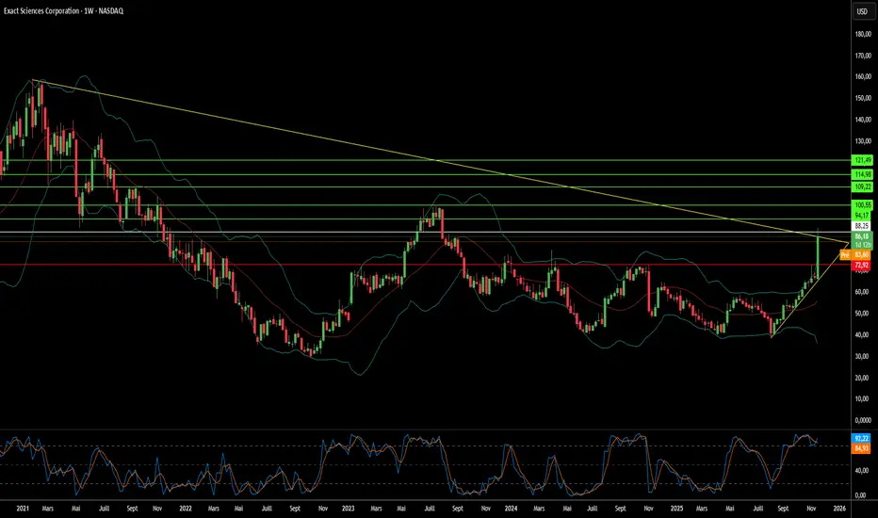Click the 109,22 green price label
This screenshot has height=518, width=878.
862,187
